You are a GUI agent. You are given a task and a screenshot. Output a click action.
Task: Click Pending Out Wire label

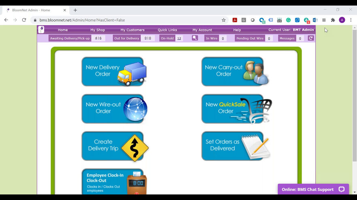click(250, 38)
